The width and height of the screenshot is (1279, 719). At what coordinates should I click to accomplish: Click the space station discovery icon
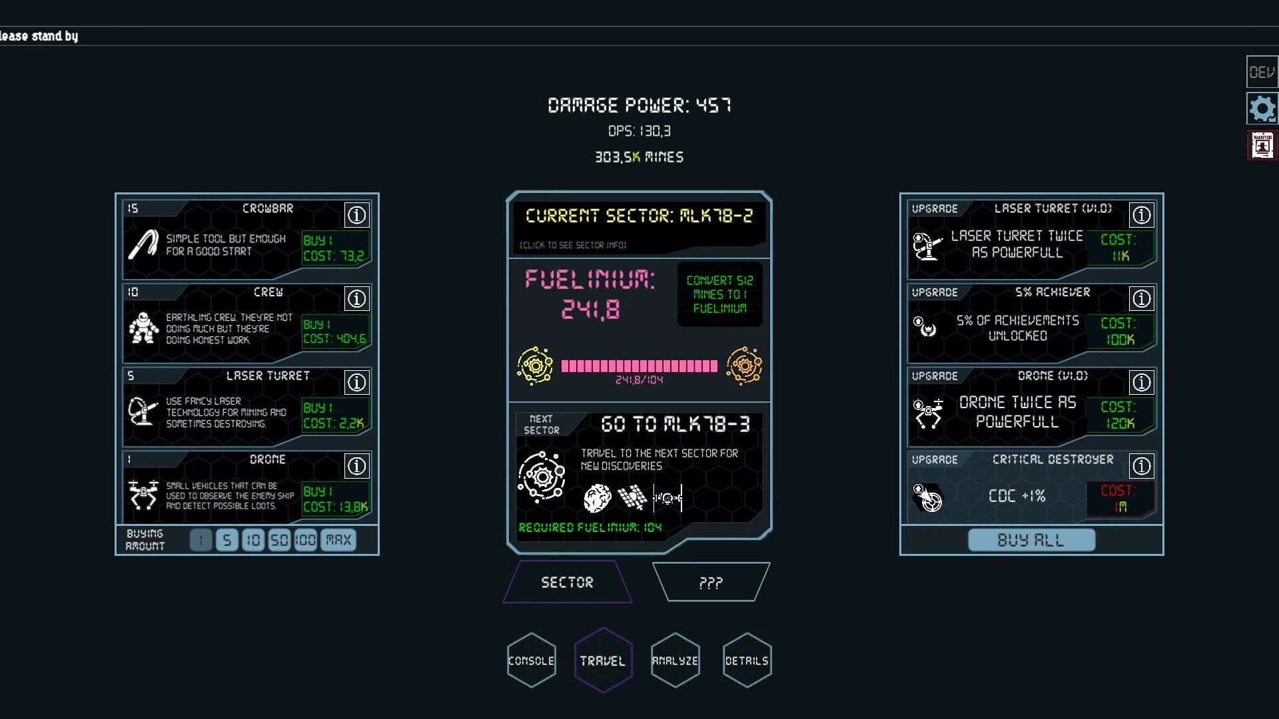(x=667, y=498)
